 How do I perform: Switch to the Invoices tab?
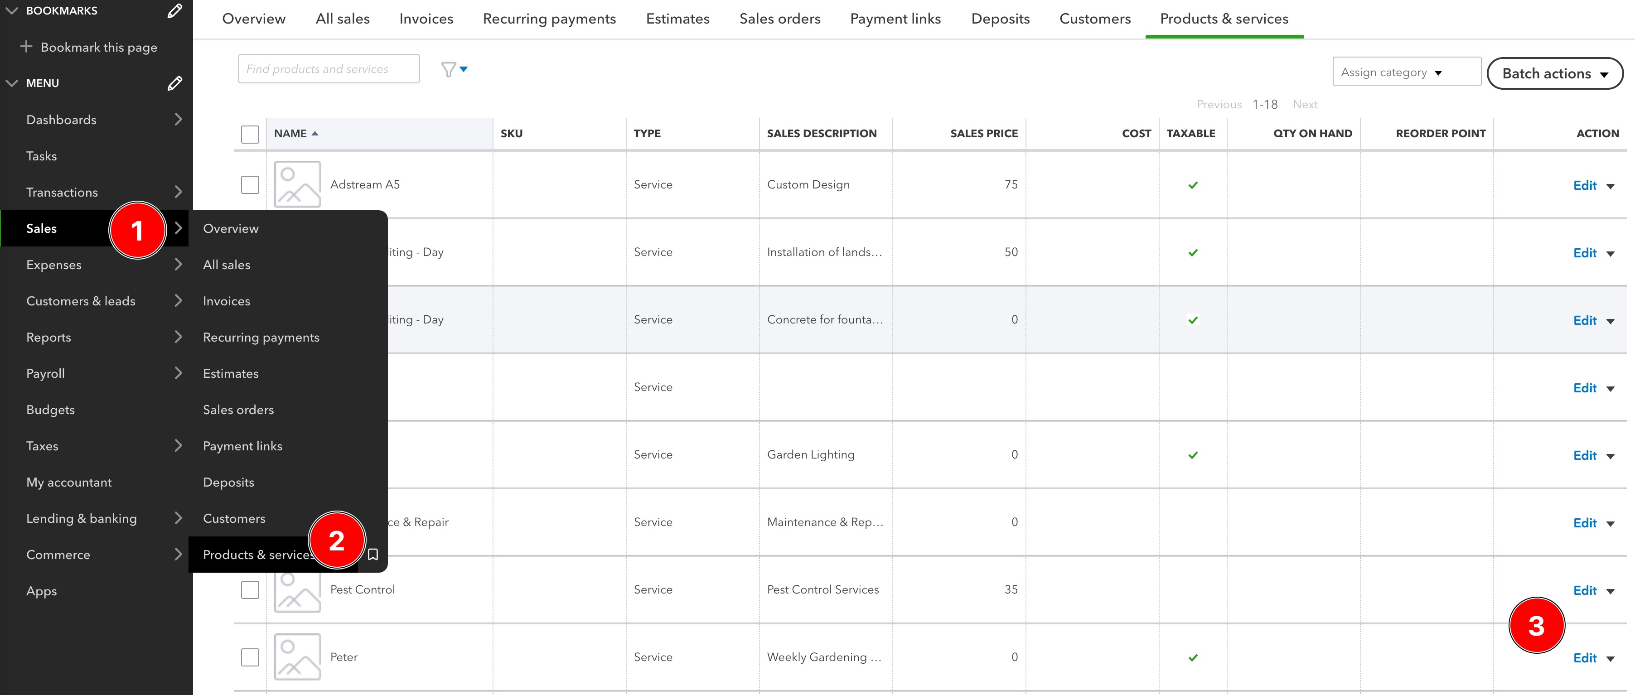coord(426,19)
